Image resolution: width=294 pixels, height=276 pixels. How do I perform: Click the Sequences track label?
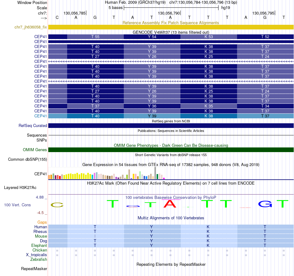click(x=37, y=135)
